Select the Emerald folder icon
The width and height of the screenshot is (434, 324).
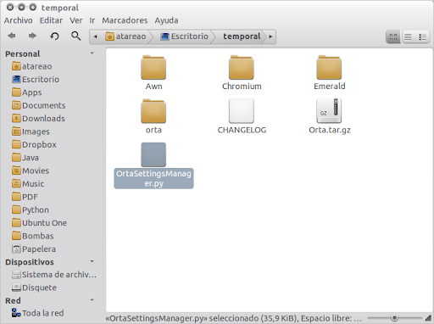329,67
